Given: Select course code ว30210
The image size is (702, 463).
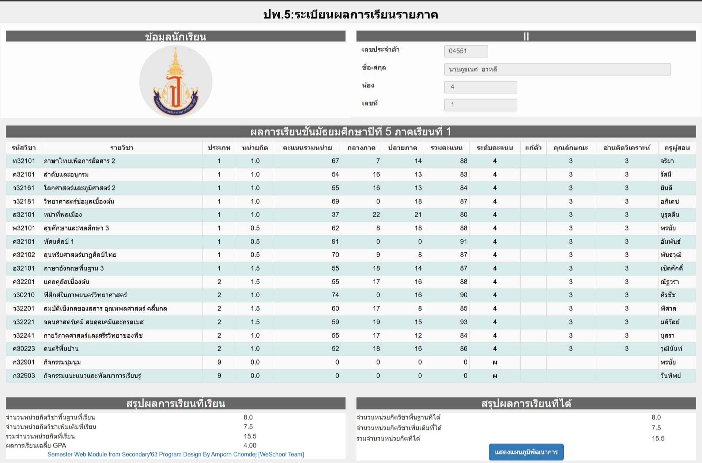Looking at the screenshot, I should point(24,295).
